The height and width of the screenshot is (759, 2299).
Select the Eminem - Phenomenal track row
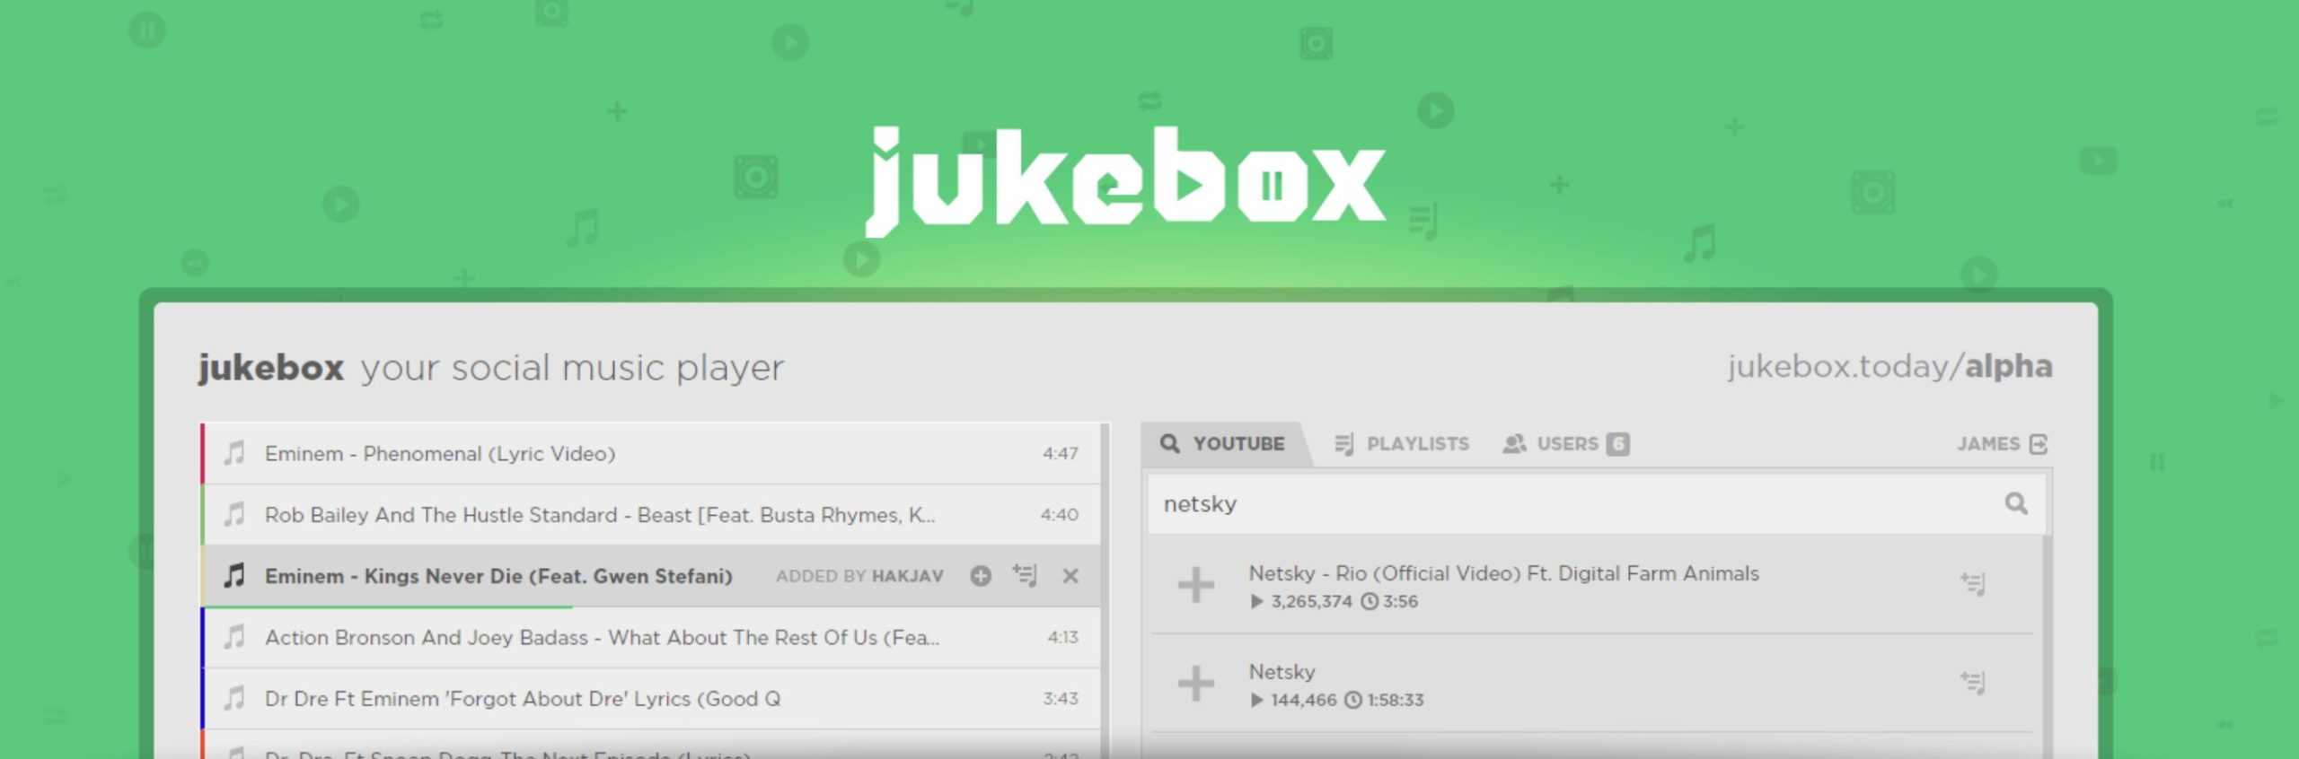pos(651,454)
